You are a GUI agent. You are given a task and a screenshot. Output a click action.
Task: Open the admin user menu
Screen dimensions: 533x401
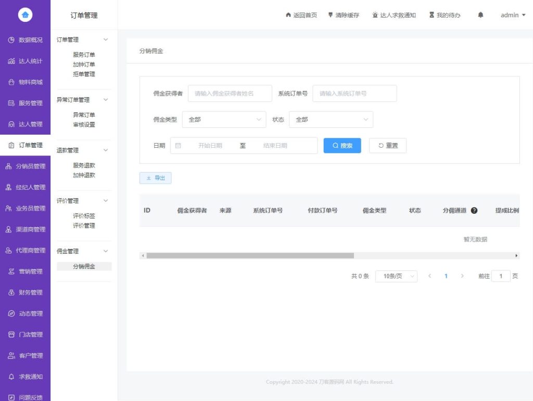pos(513,15)
